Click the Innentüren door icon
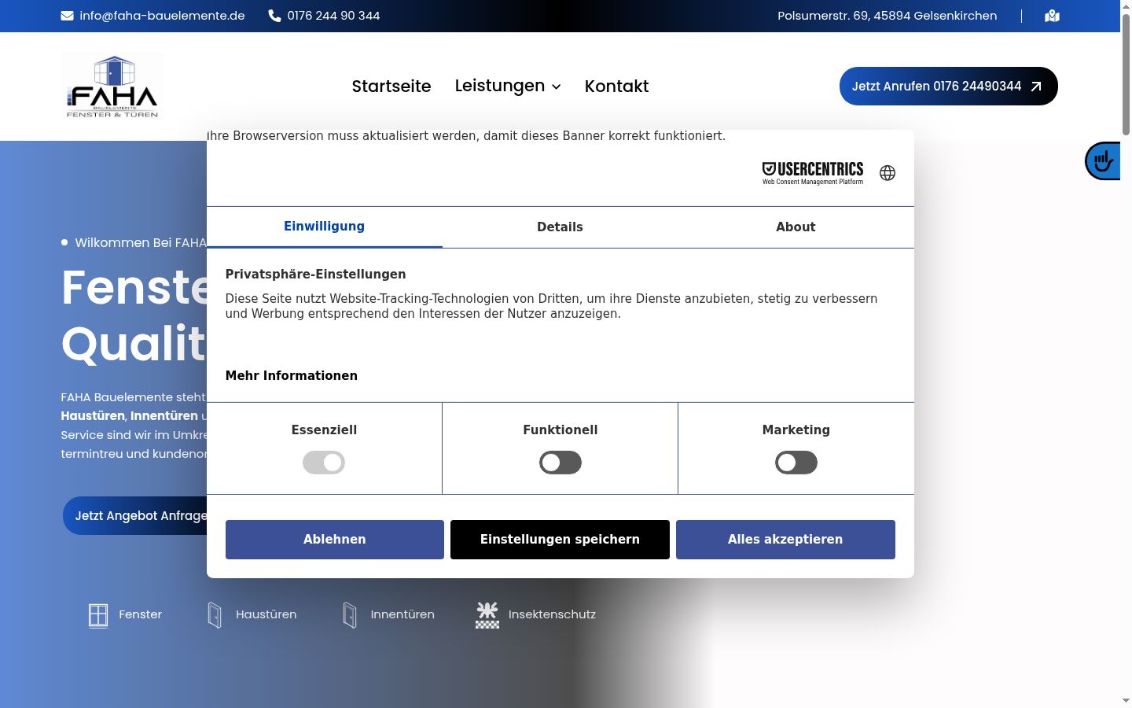Screen dimensions: 1132x708 [350, 615]
